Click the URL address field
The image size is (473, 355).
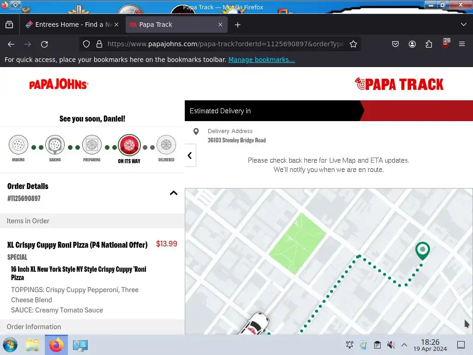(x=225, y=44)
